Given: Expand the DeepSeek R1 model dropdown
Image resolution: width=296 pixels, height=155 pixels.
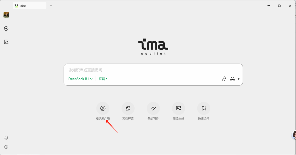Looking at the screenshot, I should [80, 79].
